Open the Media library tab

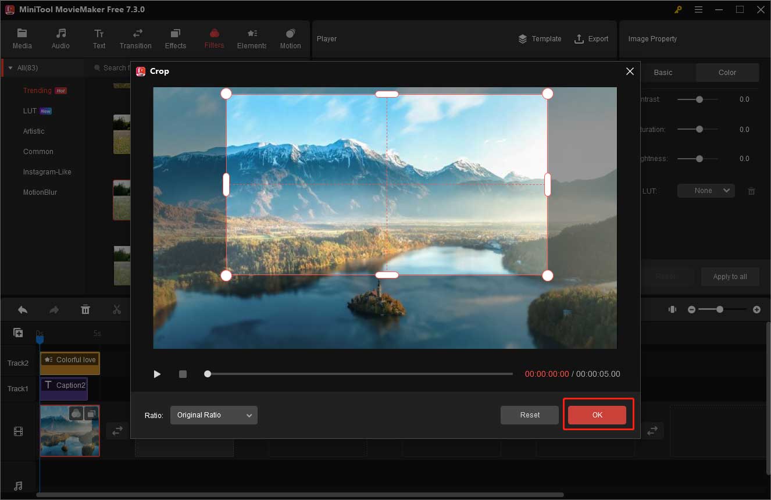[22, 38]
